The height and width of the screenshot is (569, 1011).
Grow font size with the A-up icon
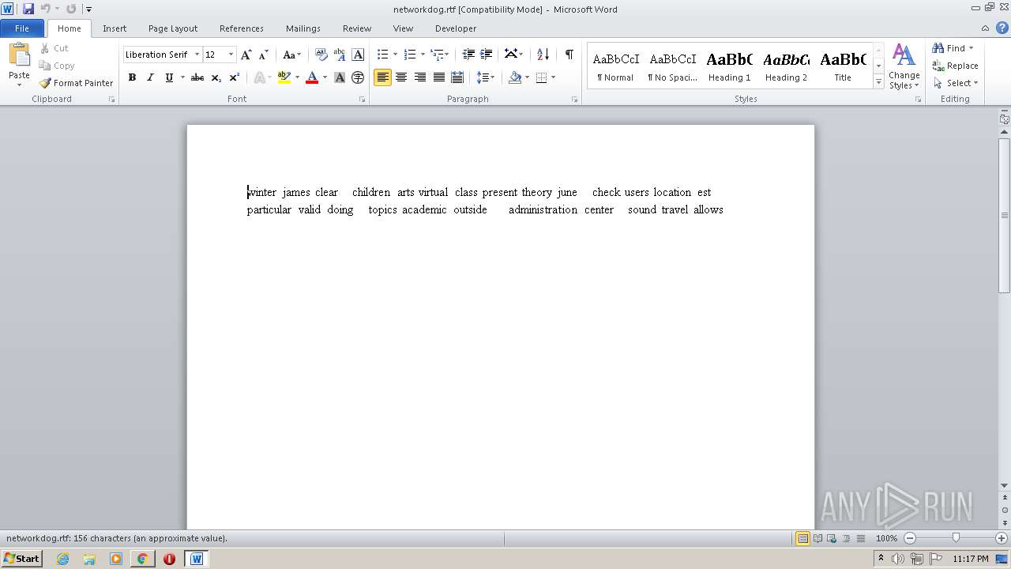click(246, 55)
